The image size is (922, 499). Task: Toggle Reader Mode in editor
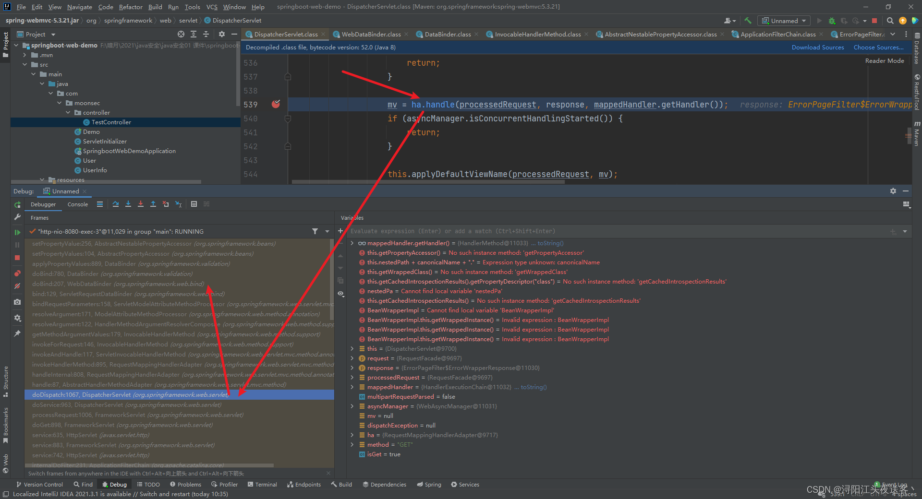click(x=885, y=60)
